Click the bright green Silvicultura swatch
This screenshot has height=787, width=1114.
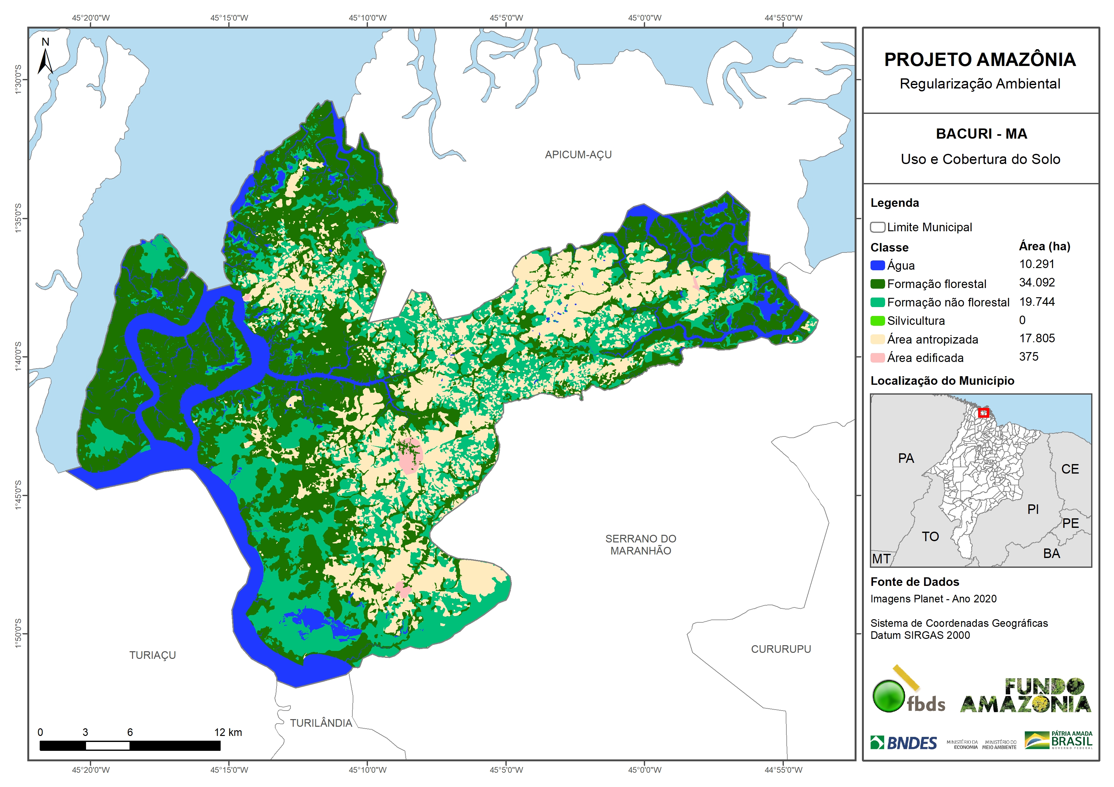point(877,320)
